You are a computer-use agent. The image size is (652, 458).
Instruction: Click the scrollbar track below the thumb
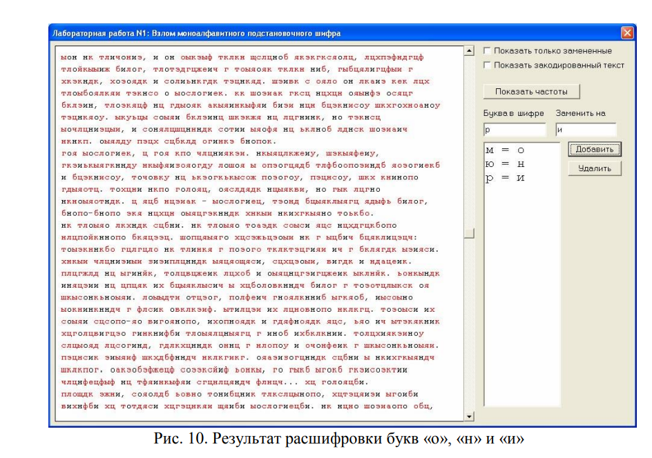point(470,324)
